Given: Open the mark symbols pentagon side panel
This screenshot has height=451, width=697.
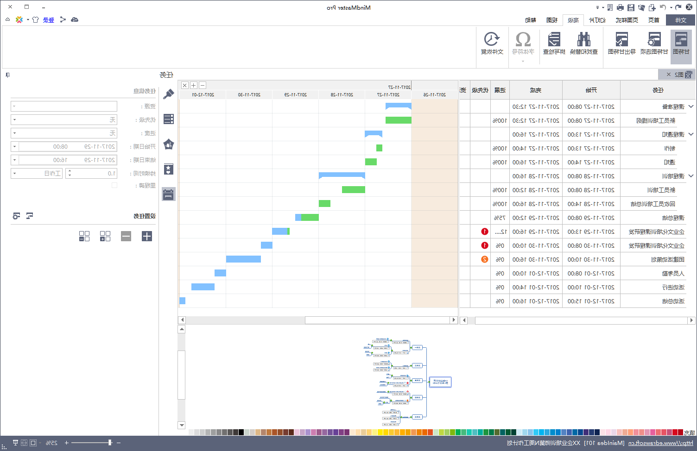Looking at the screenshot, I should click(169, 144).
